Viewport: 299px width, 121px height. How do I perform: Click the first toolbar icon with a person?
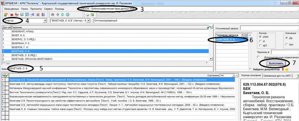6,15
